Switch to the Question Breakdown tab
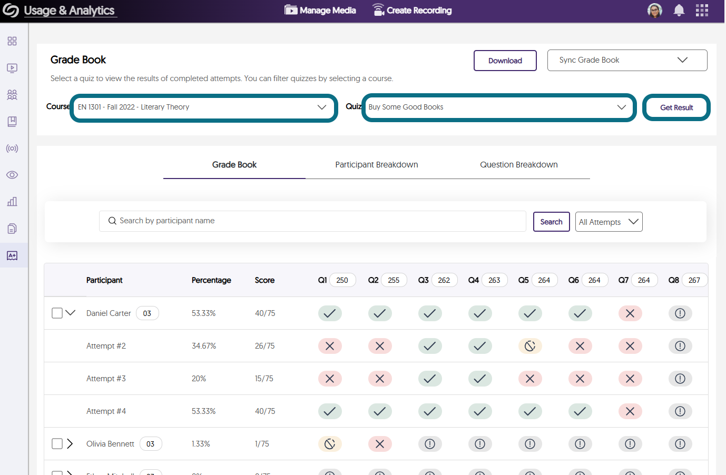 click(x=518, y=165)
